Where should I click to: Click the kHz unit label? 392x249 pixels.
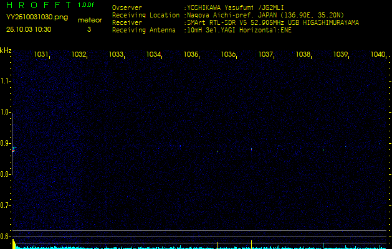6,50
